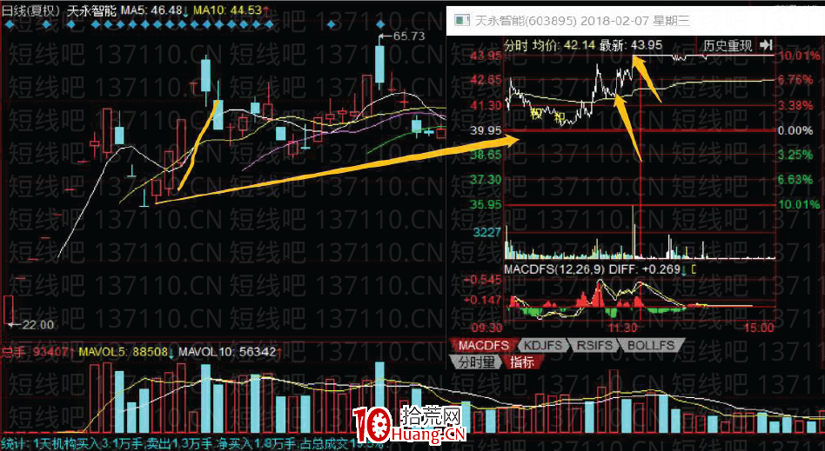
Task: Click the 分时 label in intraday panel
Action: [515, 45]
